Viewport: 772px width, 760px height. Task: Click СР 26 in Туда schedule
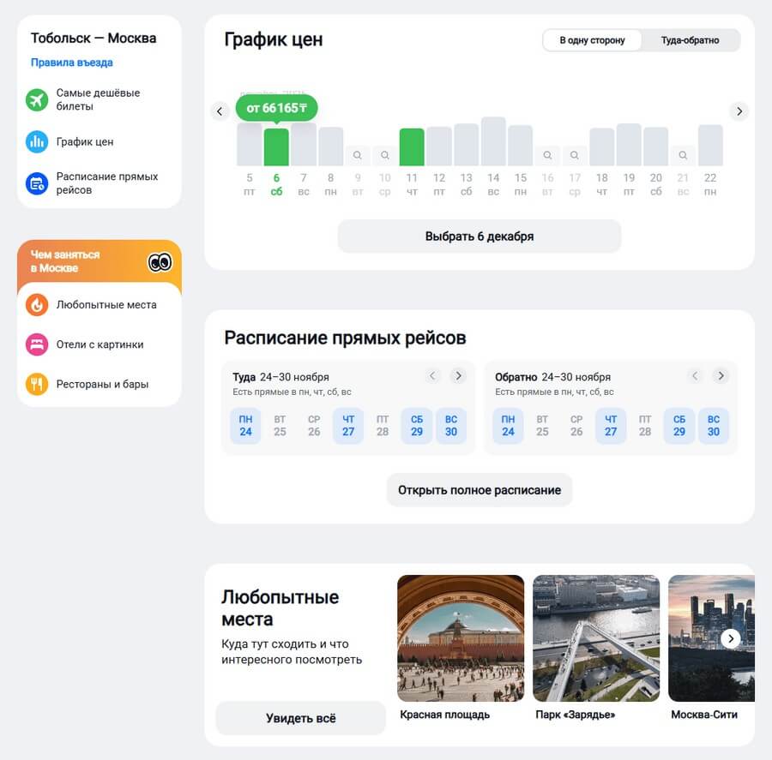314,426
